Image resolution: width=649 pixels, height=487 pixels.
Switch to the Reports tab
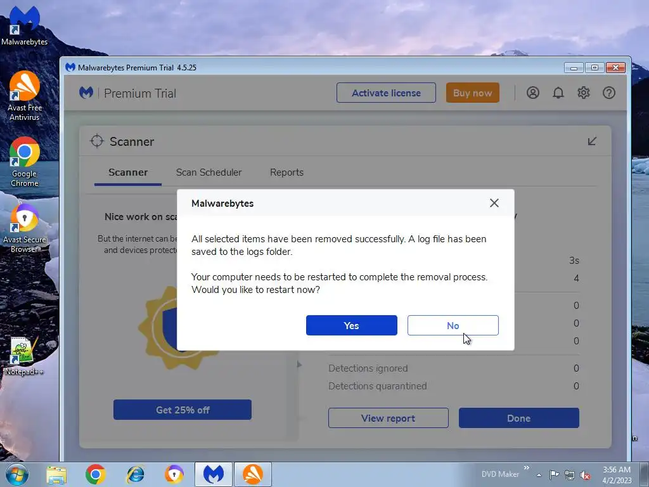click(x=287, y=172)
